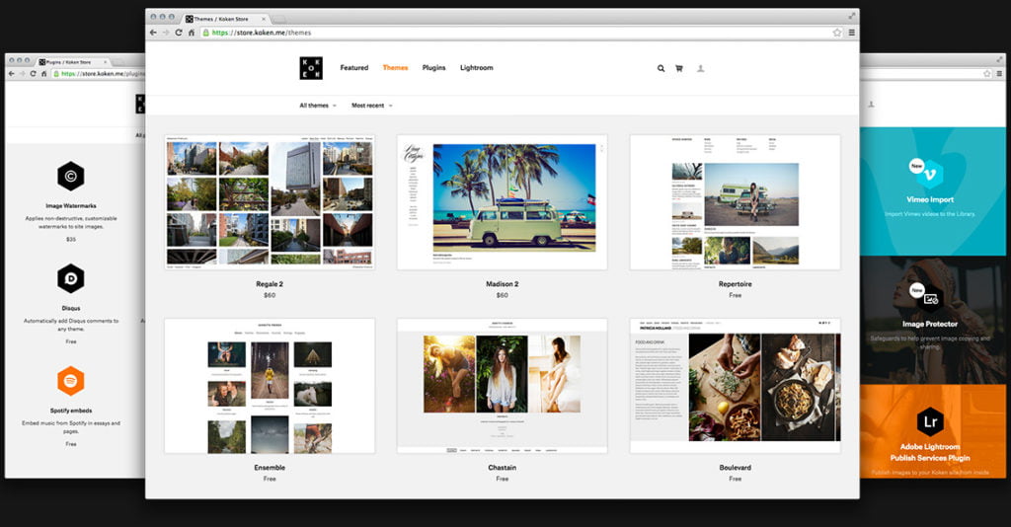Expand the All themes dropdown
1011x527 pixels.
click(318, 105)
